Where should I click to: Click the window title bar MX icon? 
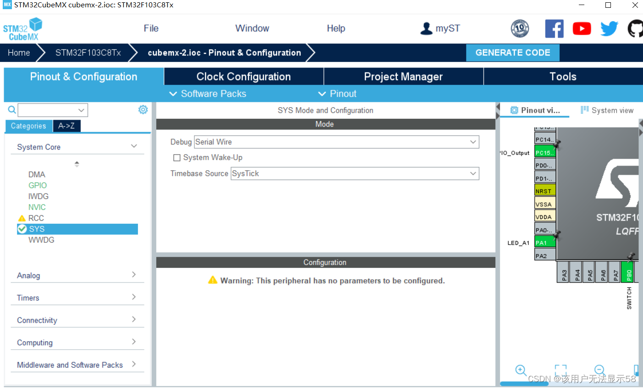pos(7,5)
